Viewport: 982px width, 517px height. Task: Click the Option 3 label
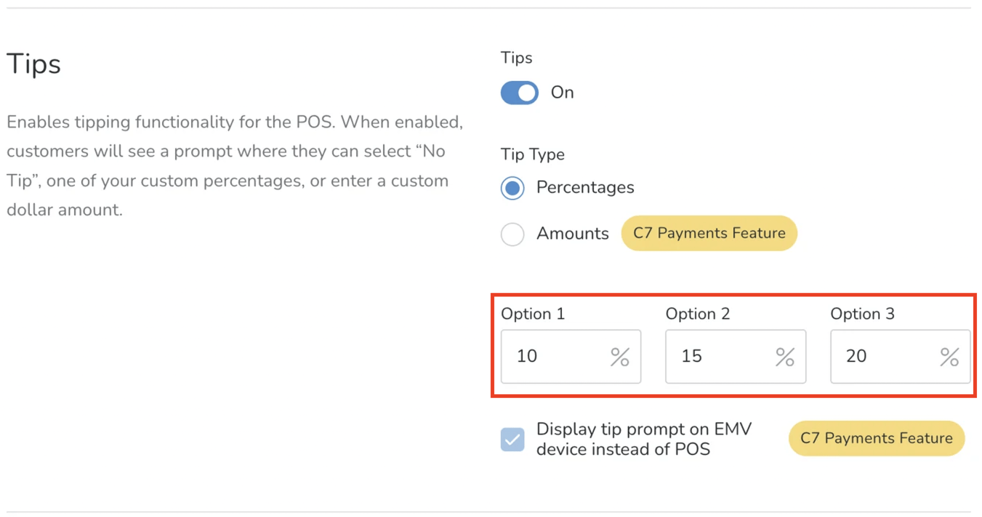(863, 313)
